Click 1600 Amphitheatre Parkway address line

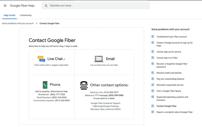click(x=106, y=106)
